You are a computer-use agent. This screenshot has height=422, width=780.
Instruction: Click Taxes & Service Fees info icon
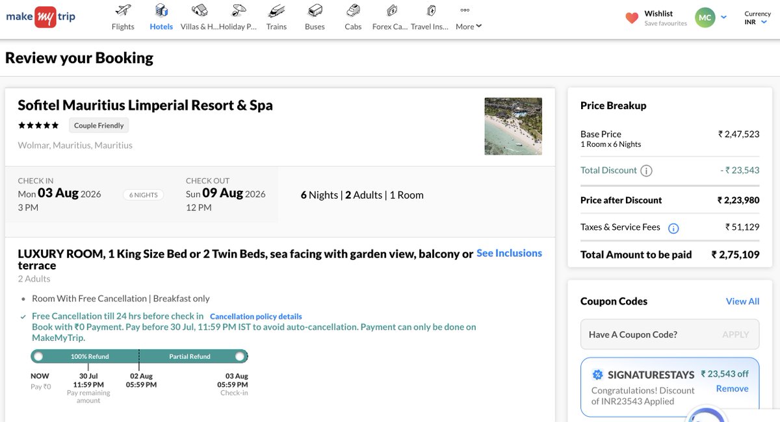pyautogui.click(x=673, y=228)
